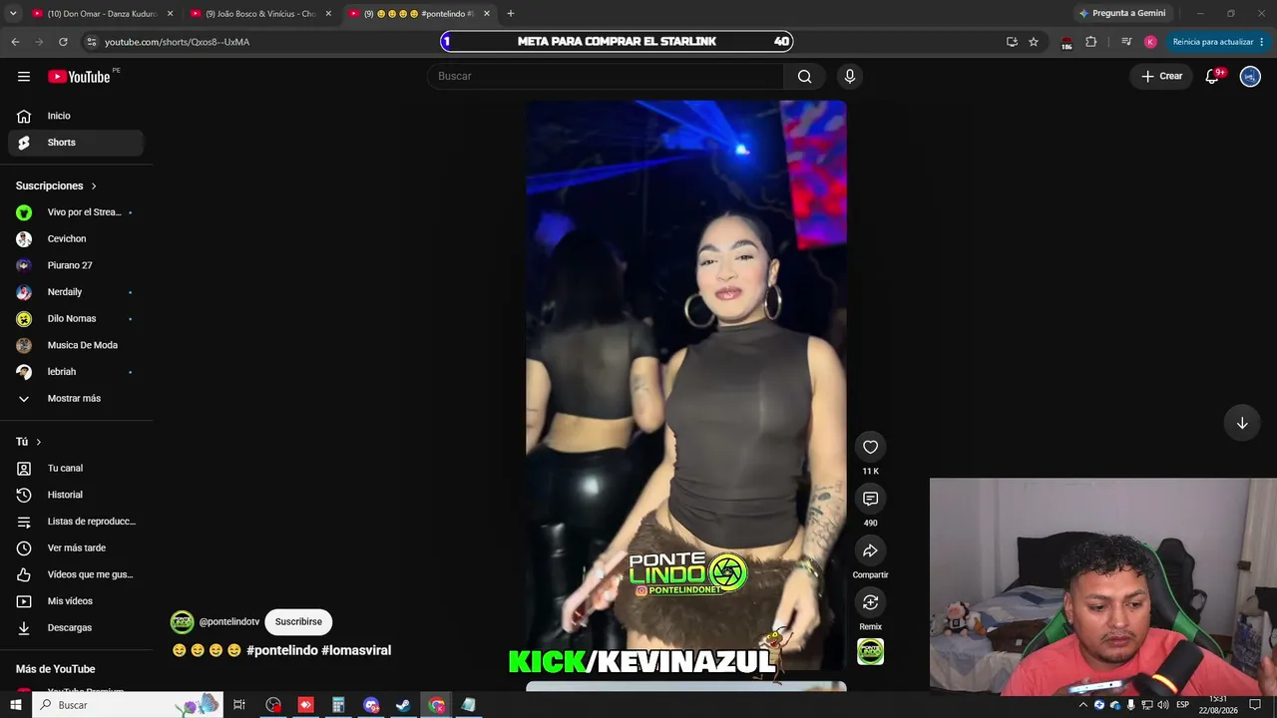Select Inicio in the sidebar
Viewport: 1277px width, 718px height.
pos(76,116)
